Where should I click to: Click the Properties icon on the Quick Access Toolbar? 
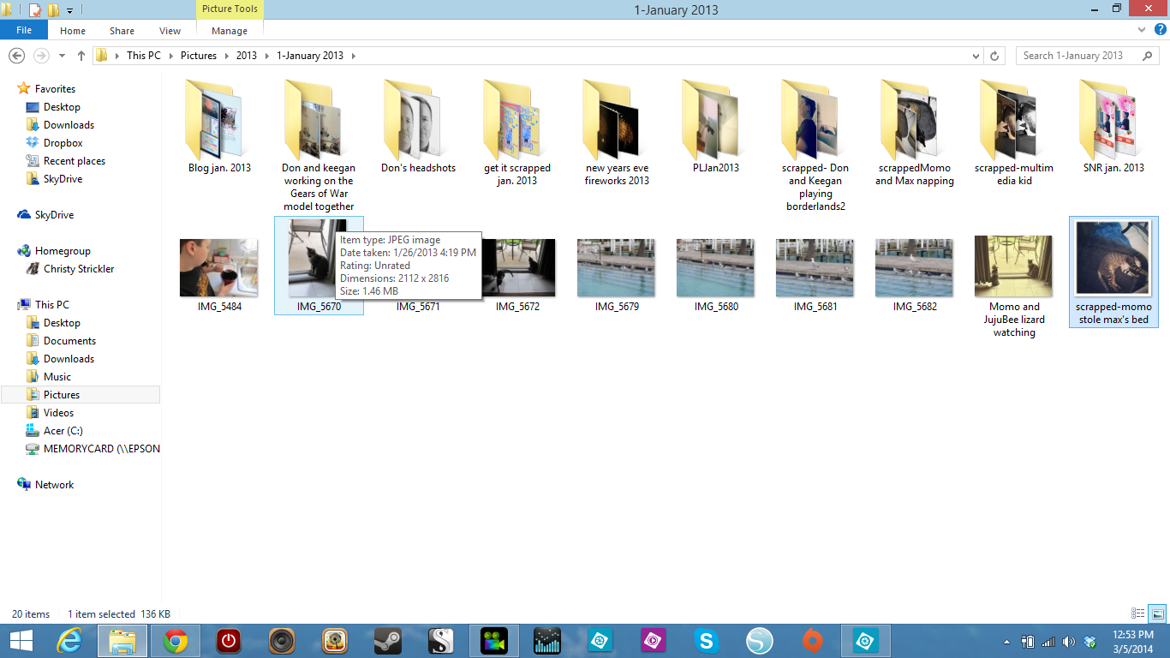tap(35, 9)
